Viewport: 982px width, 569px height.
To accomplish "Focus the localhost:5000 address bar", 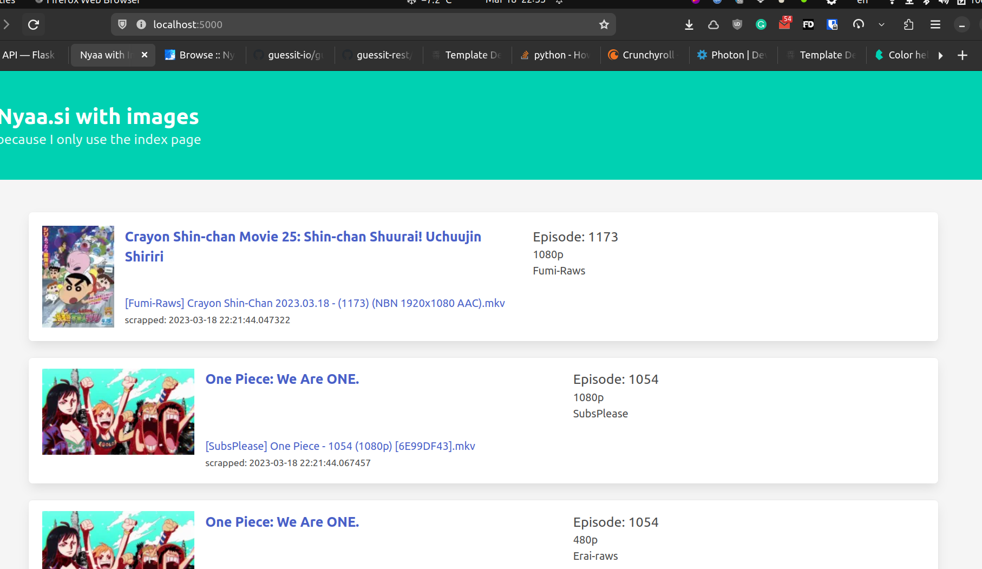I will (x=363, y=24).
